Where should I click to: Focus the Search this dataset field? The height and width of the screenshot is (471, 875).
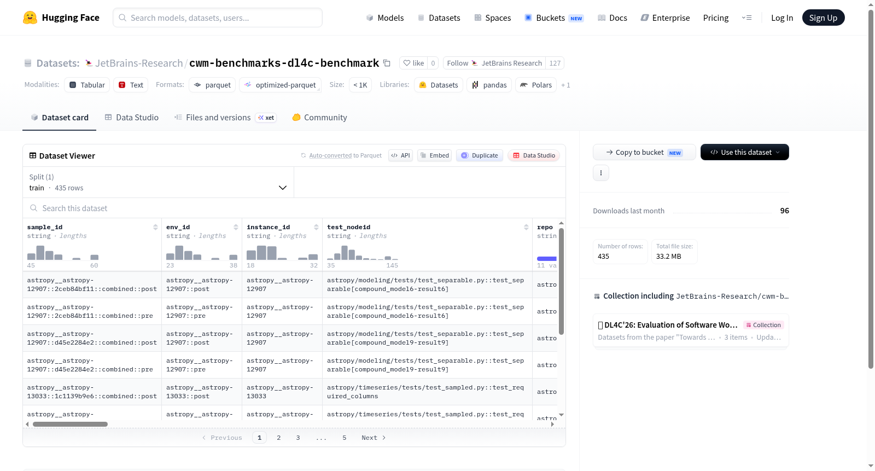(294, 208)
